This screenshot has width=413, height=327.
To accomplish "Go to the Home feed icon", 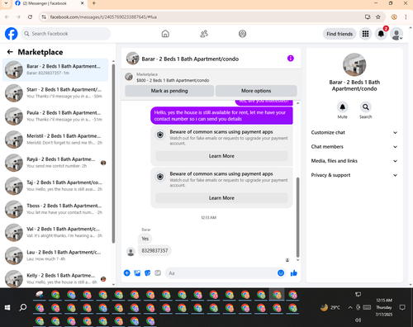I will point(165,34).
